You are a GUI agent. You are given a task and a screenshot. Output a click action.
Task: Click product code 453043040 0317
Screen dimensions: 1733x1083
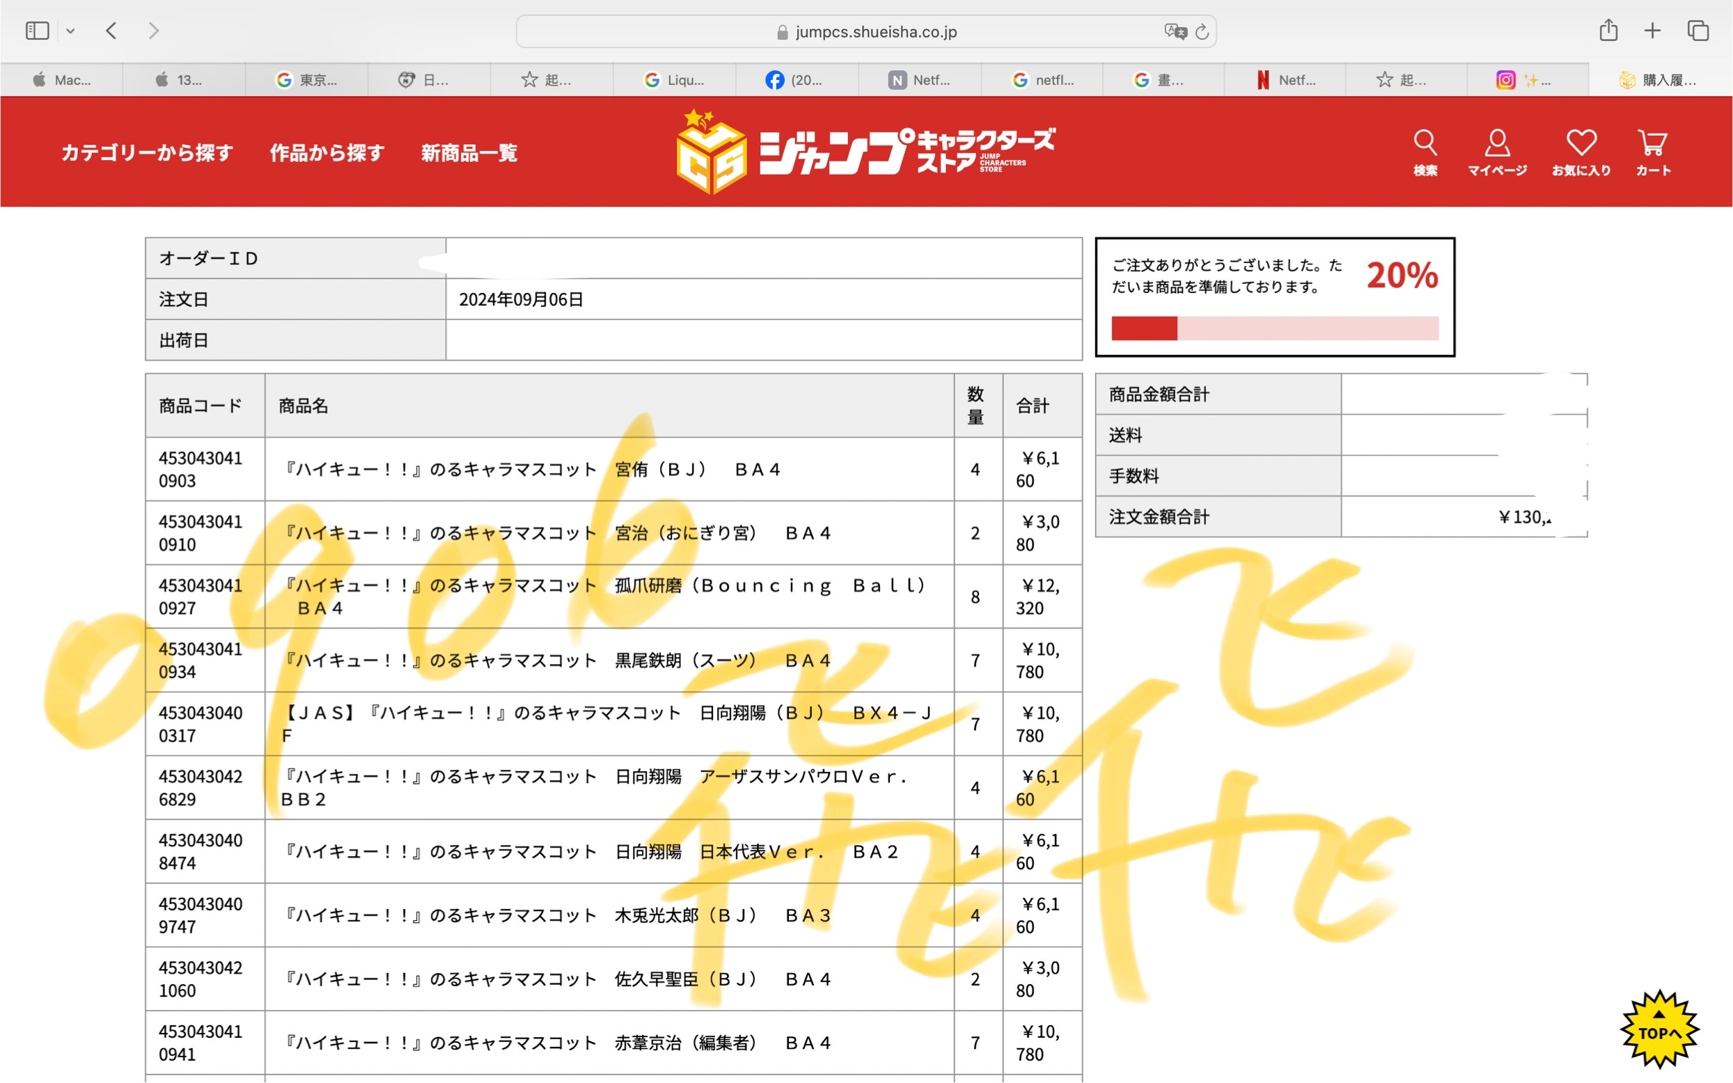[201, 724]
